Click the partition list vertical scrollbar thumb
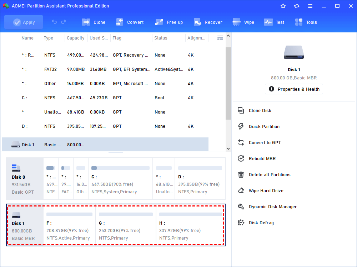This screenshot has height=267, width=357. tap(228, 83)
